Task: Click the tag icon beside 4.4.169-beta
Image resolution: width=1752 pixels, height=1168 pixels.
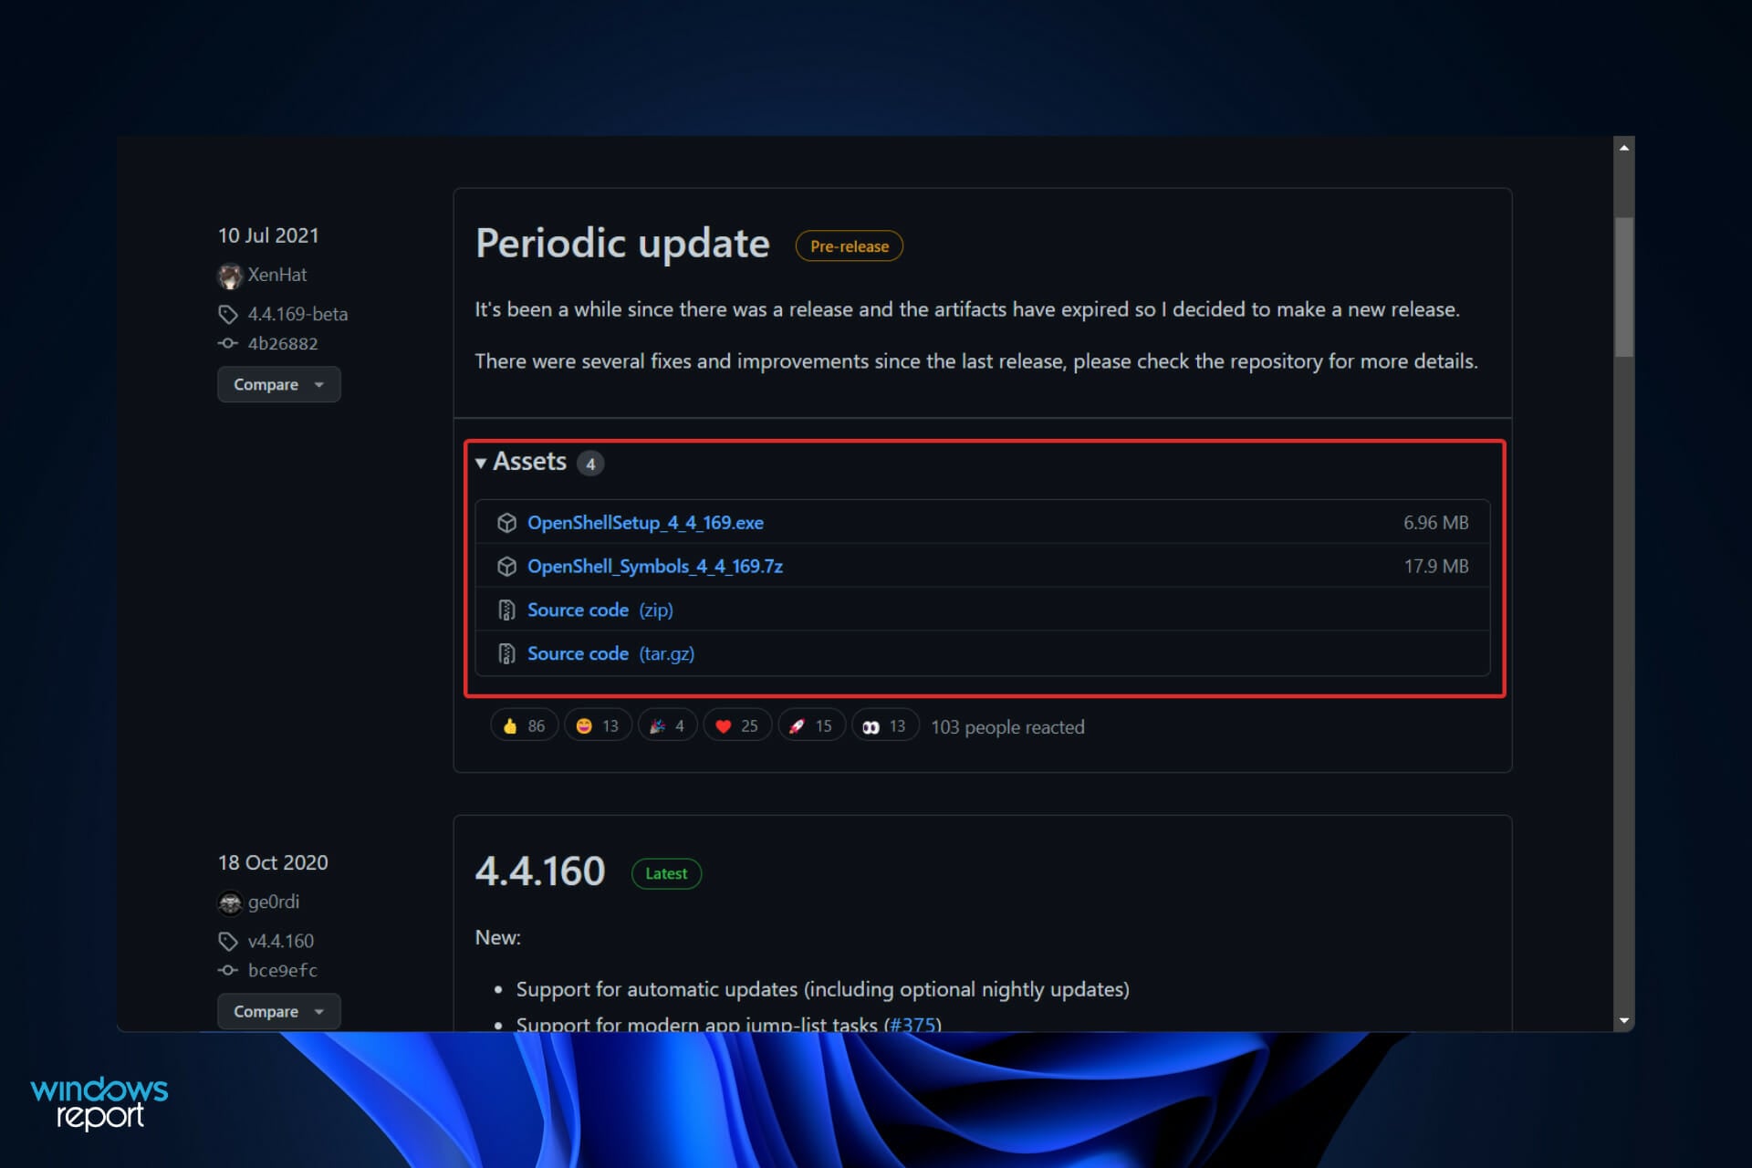Action: [x=227, y=314]
